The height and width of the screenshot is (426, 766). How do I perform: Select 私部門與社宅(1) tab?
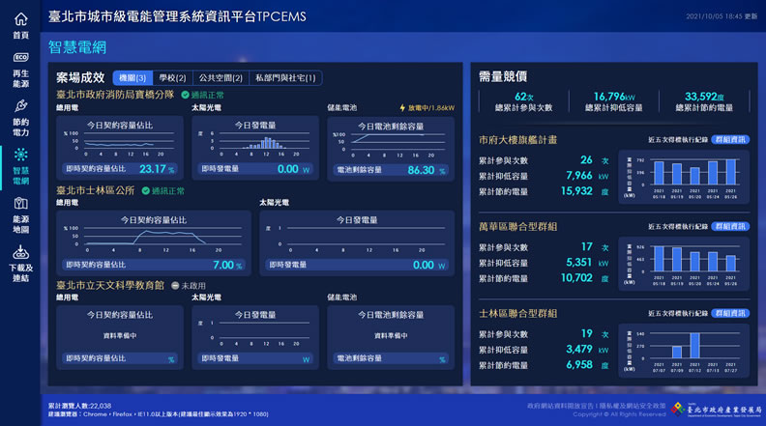[286, 78]
